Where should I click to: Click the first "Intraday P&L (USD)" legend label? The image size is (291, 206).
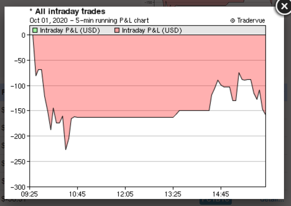(70, 30)
